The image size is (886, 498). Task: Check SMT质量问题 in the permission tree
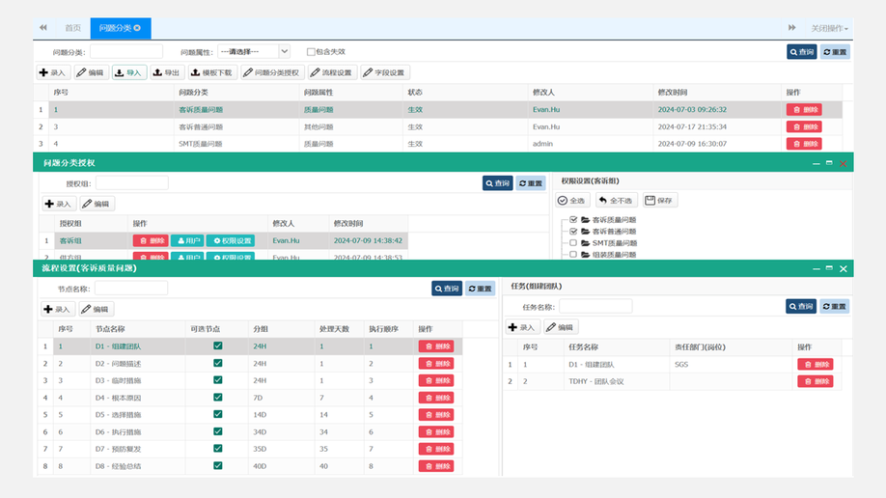tap(573, 243)
